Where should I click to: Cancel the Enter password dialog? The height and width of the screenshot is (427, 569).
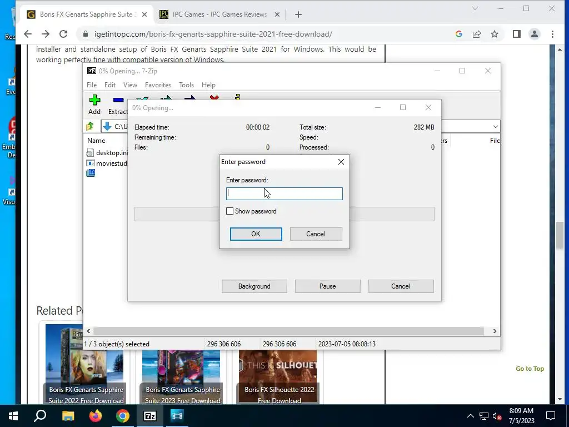pyautogui.click(x=316, y=234)
